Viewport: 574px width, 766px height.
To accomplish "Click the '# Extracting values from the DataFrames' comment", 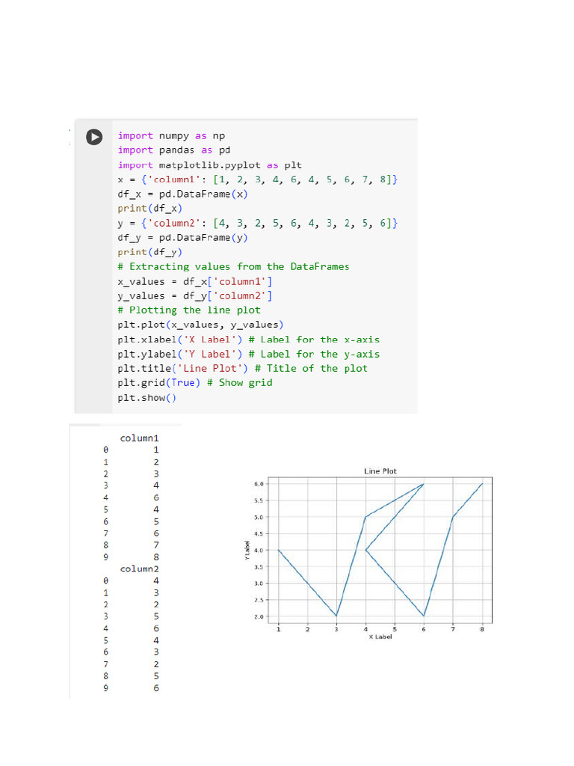I will pos(233,267).
